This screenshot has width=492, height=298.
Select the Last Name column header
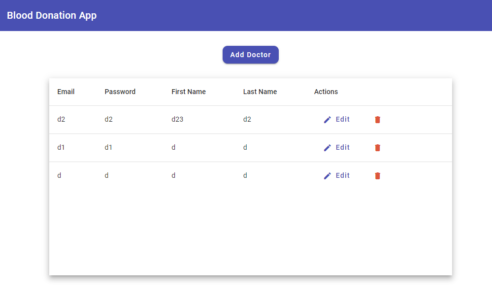(260, 92)
